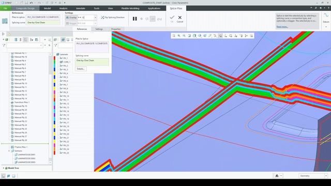The width and height of the screenshot is (331, 186).
Task: Switch to the Tools ribbon tab
Action: 97,8
